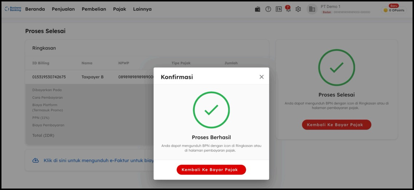Expand the Lainnya menu
The image size is (414, 190).
coord(142,9)
